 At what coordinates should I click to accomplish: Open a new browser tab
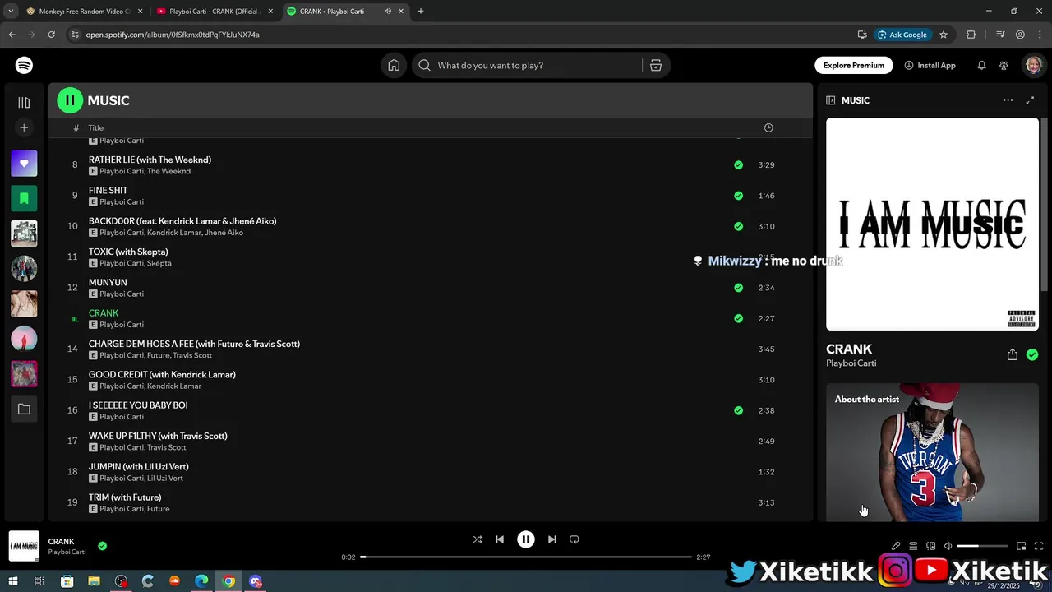[x=421, y=12]
